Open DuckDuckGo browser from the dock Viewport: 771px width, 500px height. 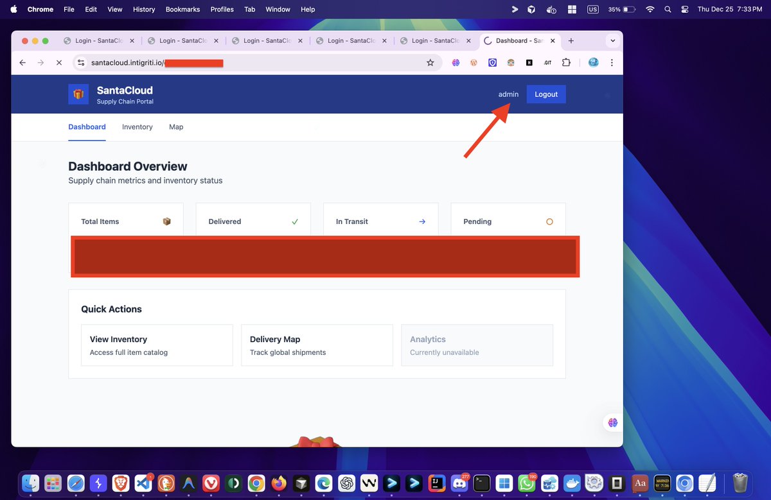pos(166,483)
